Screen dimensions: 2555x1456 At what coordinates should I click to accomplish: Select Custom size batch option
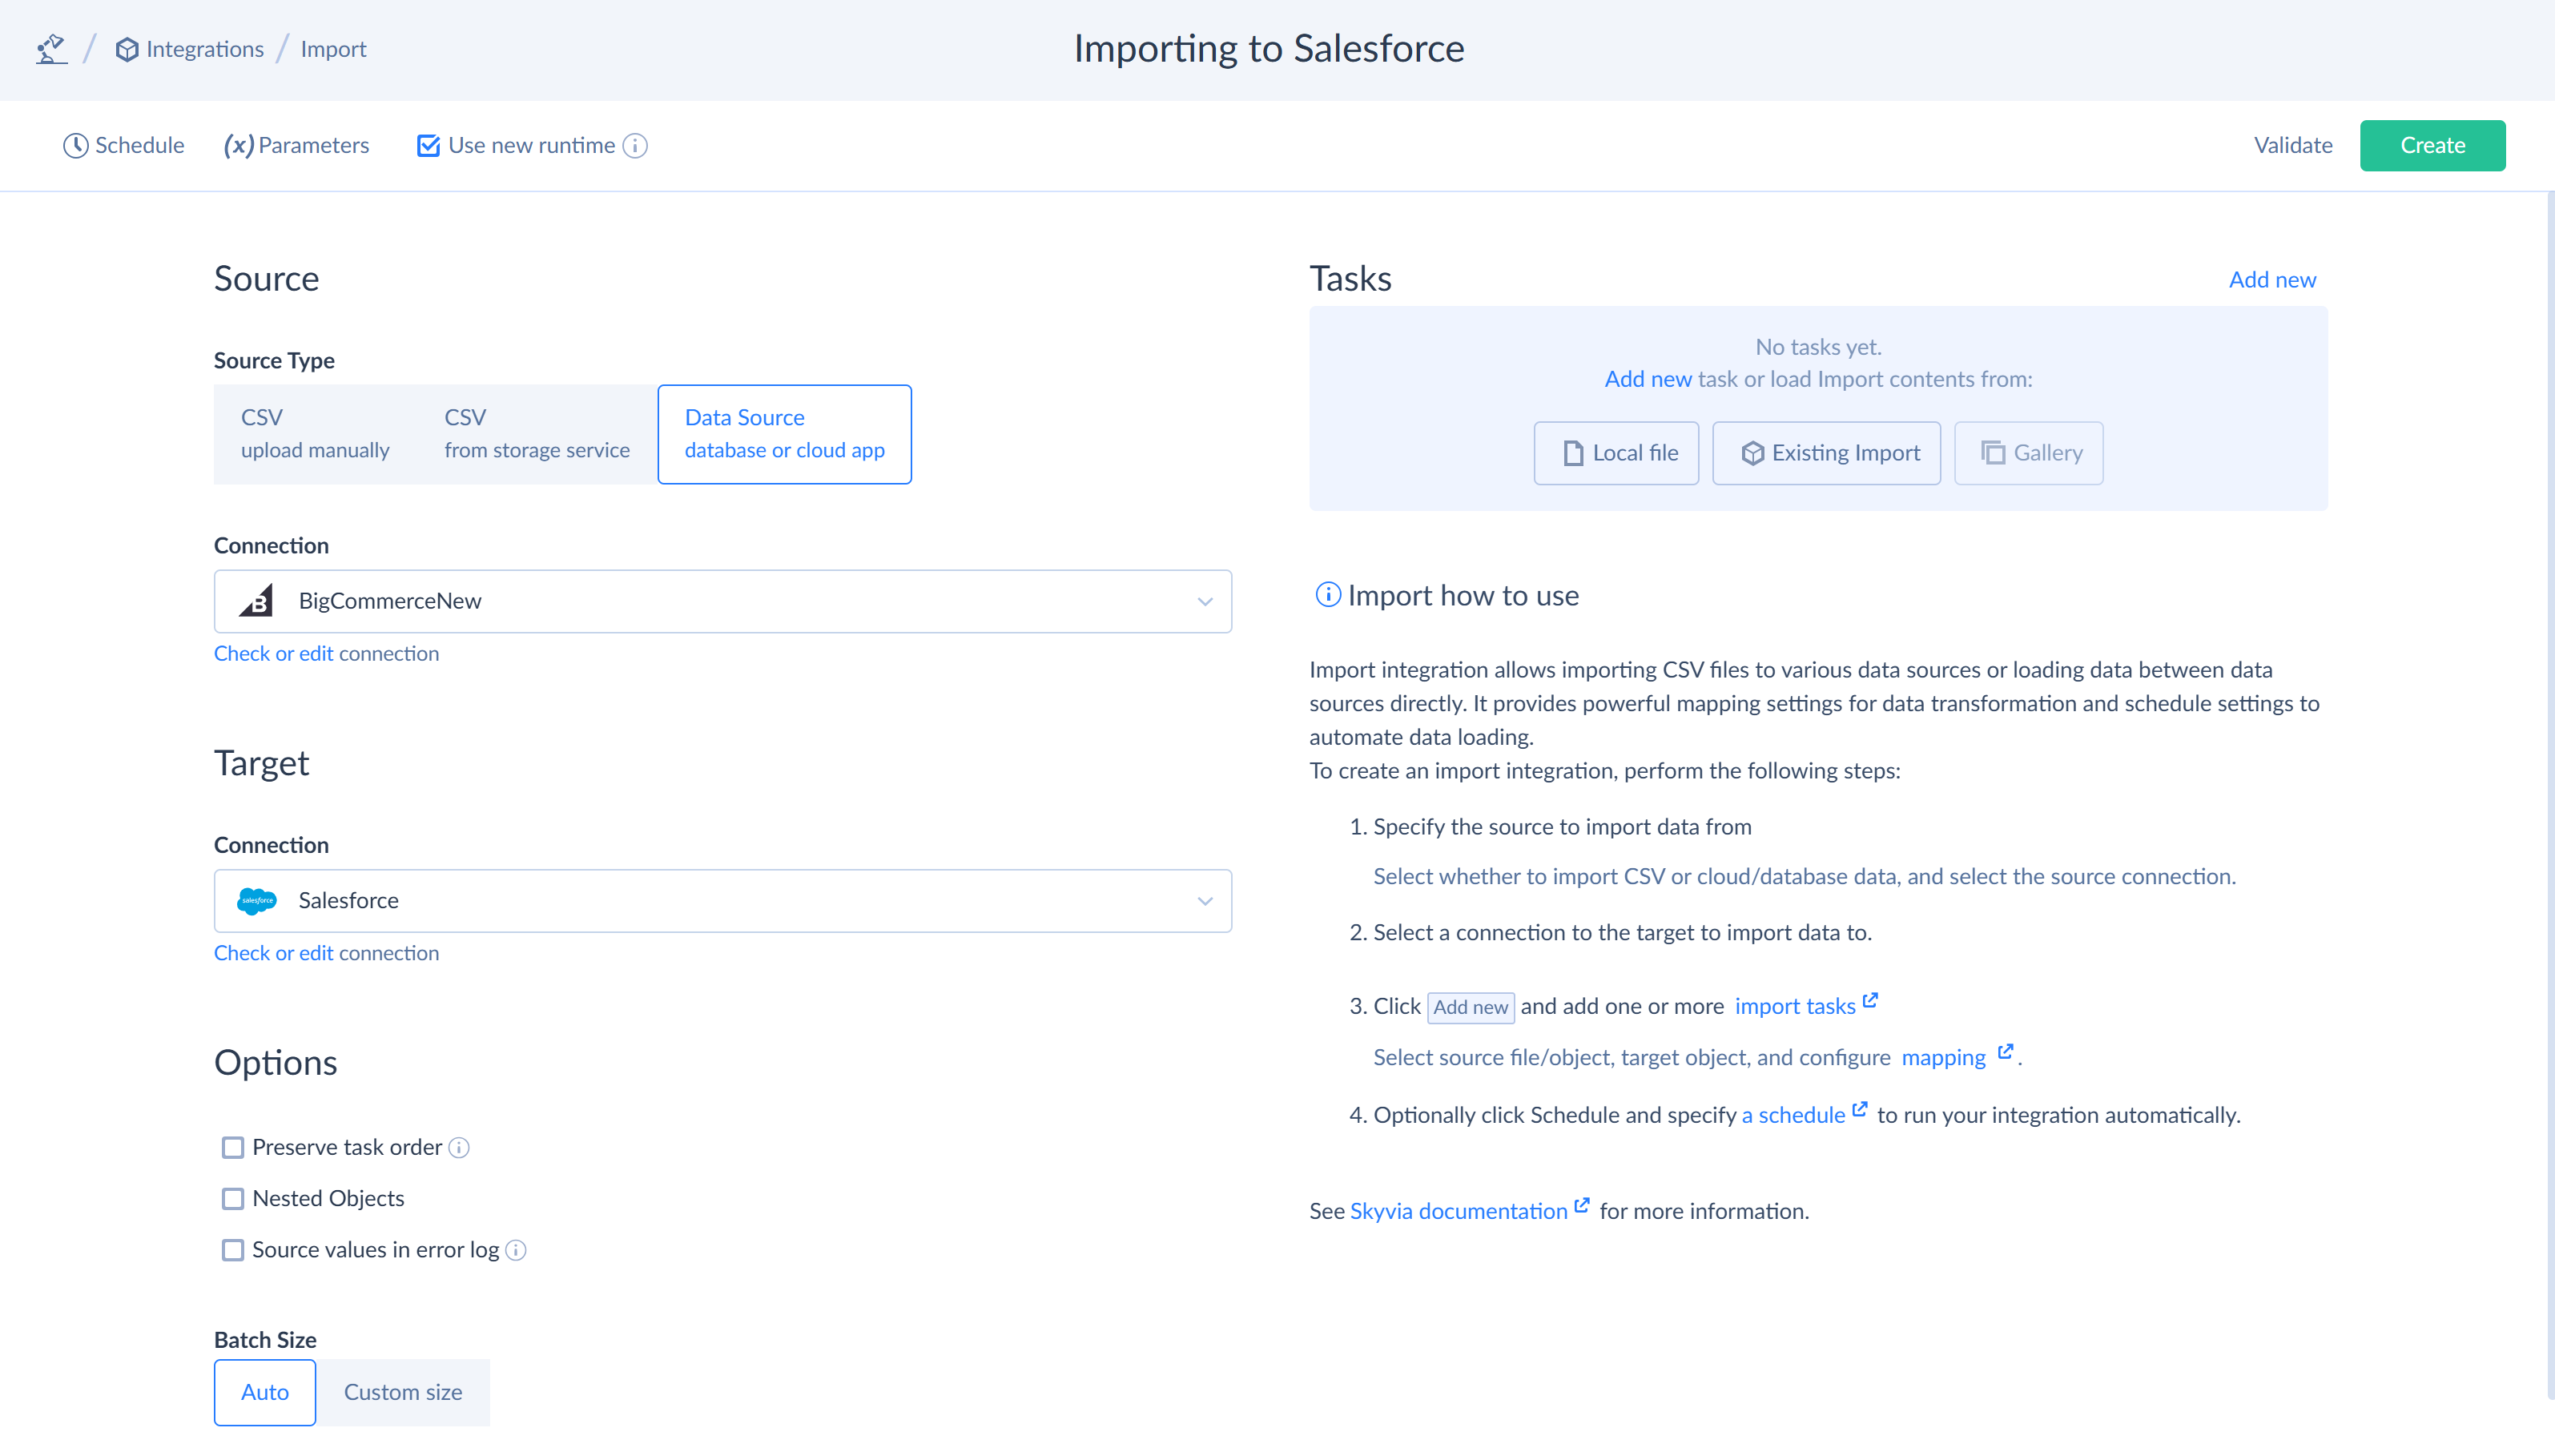403,1392
